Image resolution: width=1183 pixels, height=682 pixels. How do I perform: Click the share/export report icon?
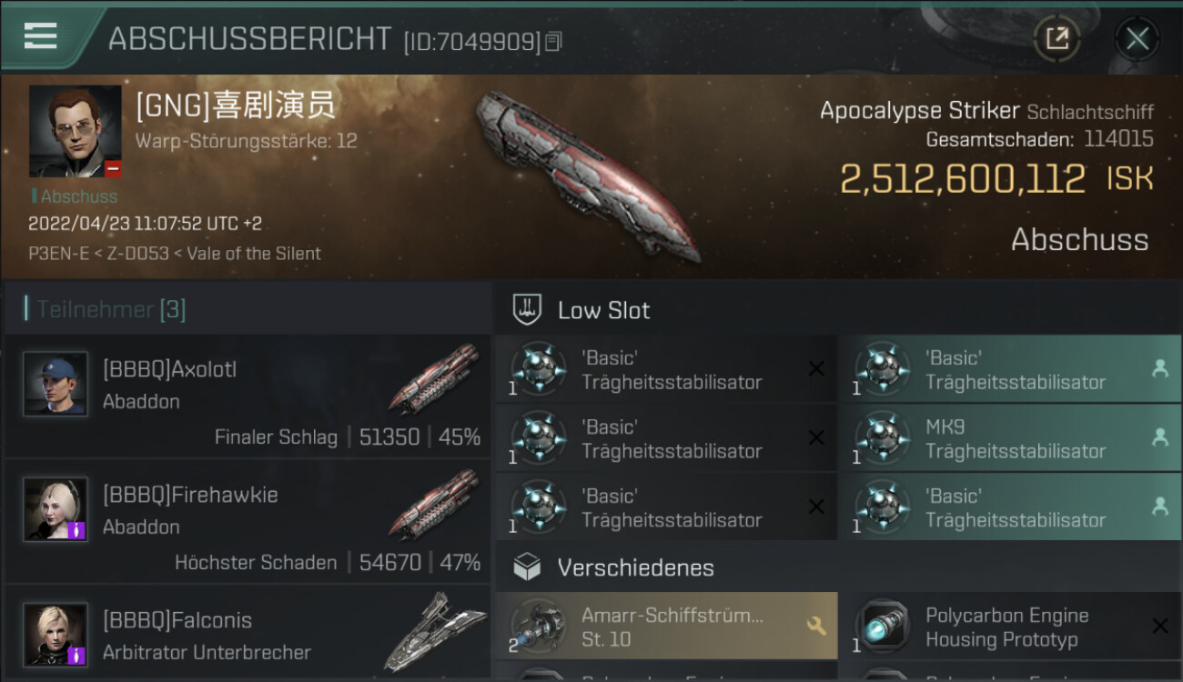1057,39
